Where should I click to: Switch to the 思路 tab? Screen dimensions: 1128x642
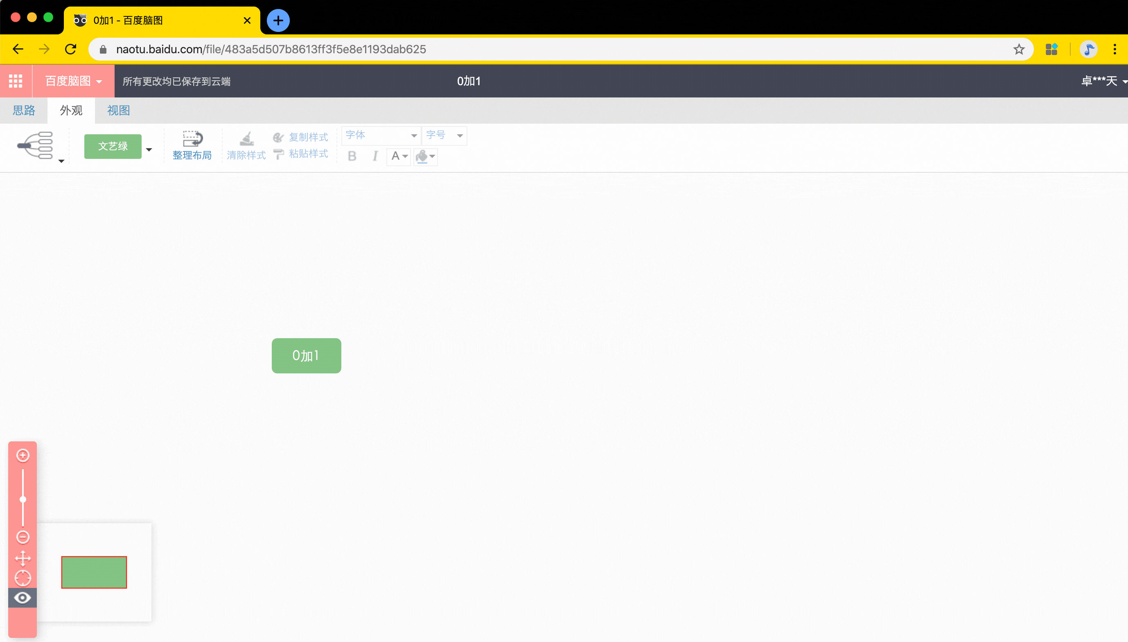pos(24,110)
